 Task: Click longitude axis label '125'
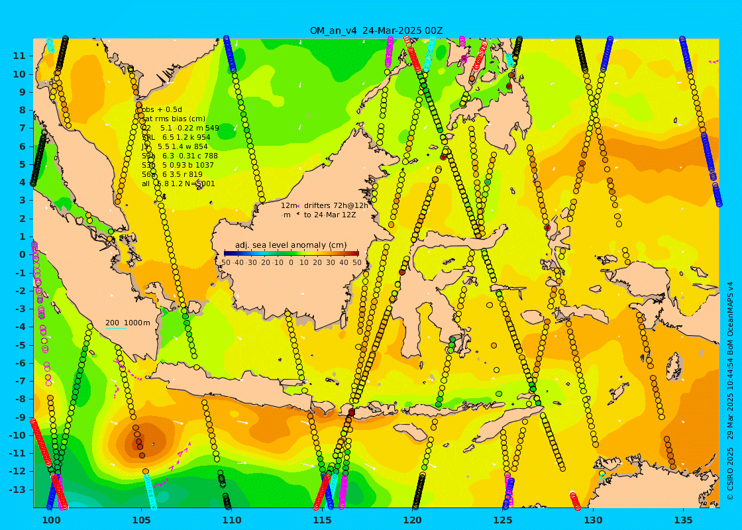pyautogui.click(x=503, y=519)
